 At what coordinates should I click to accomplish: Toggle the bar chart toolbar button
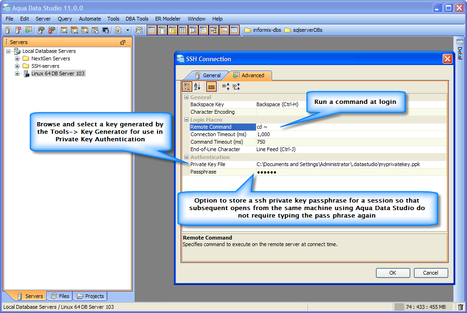click(224, 30)
